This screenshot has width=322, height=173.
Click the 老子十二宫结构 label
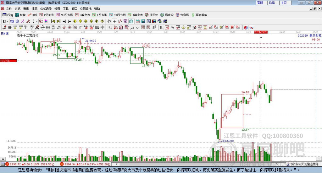(28, 35)
